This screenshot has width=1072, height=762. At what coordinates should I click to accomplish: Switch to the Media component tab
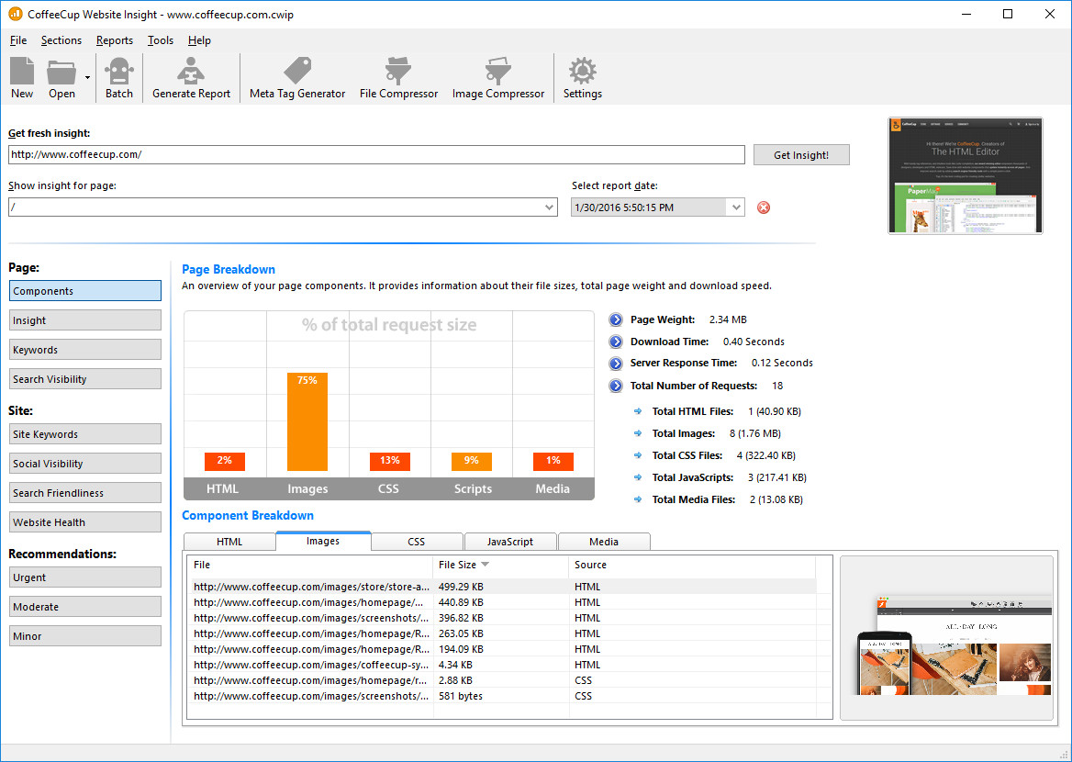604,541
